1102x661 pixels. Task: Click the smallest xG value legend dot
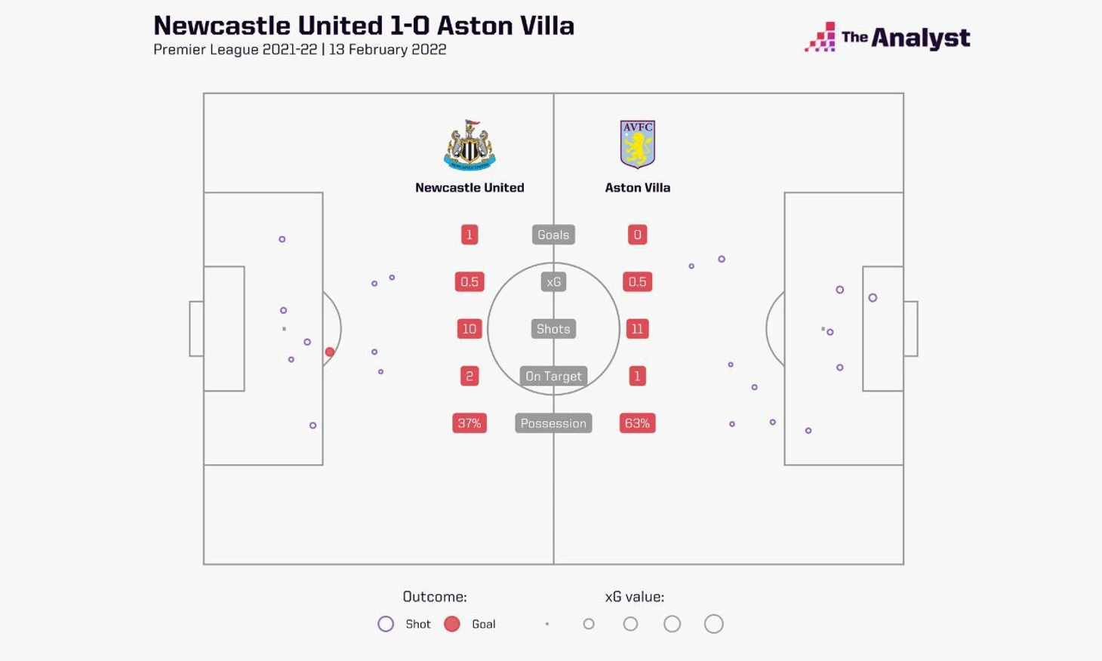pos(547,624)
